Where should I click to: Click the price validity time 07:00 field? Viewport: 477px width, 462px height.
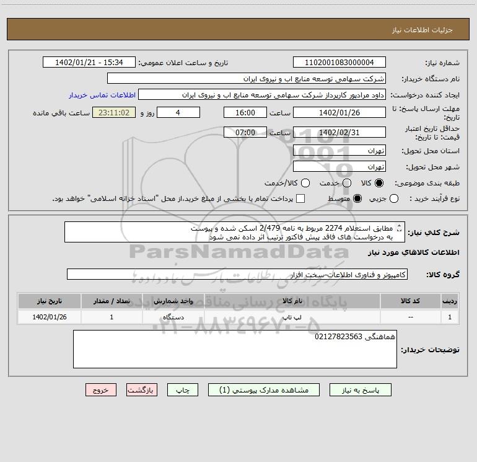245,132
